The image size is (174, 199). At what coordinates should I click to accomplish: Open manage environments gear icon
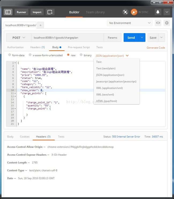coord(167,23)
